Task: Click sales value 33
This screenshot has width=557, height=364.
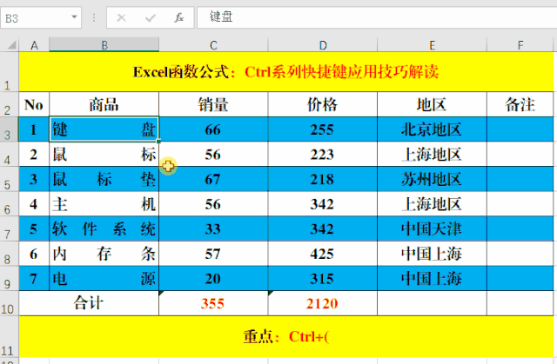Action: pyautogui.click(x=213, y=228)
